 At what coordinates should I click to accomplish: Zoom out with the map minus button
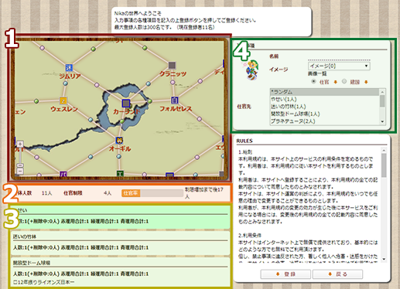tap(20, 171)
